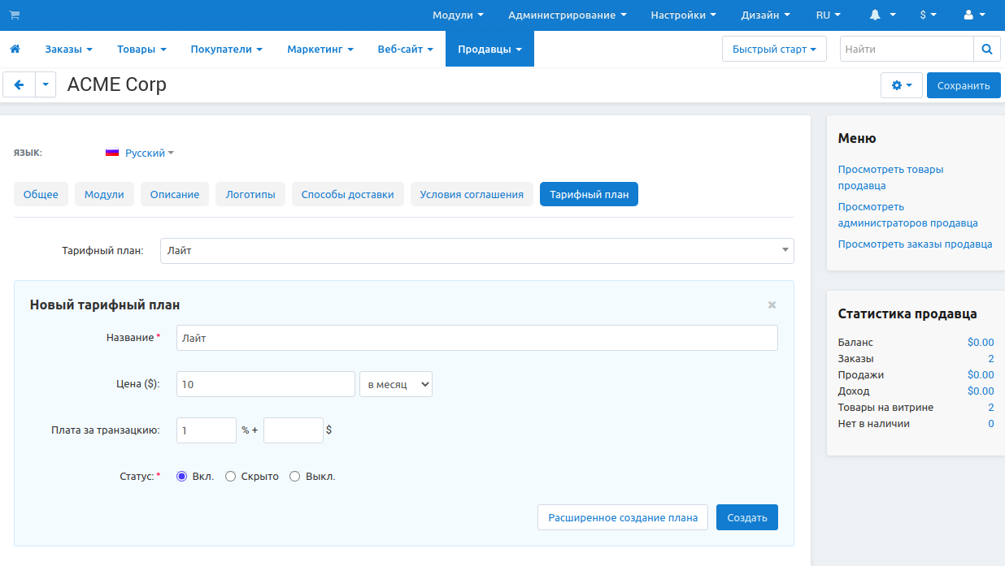Open the Маркетинг menu

[x=320, y=50]
